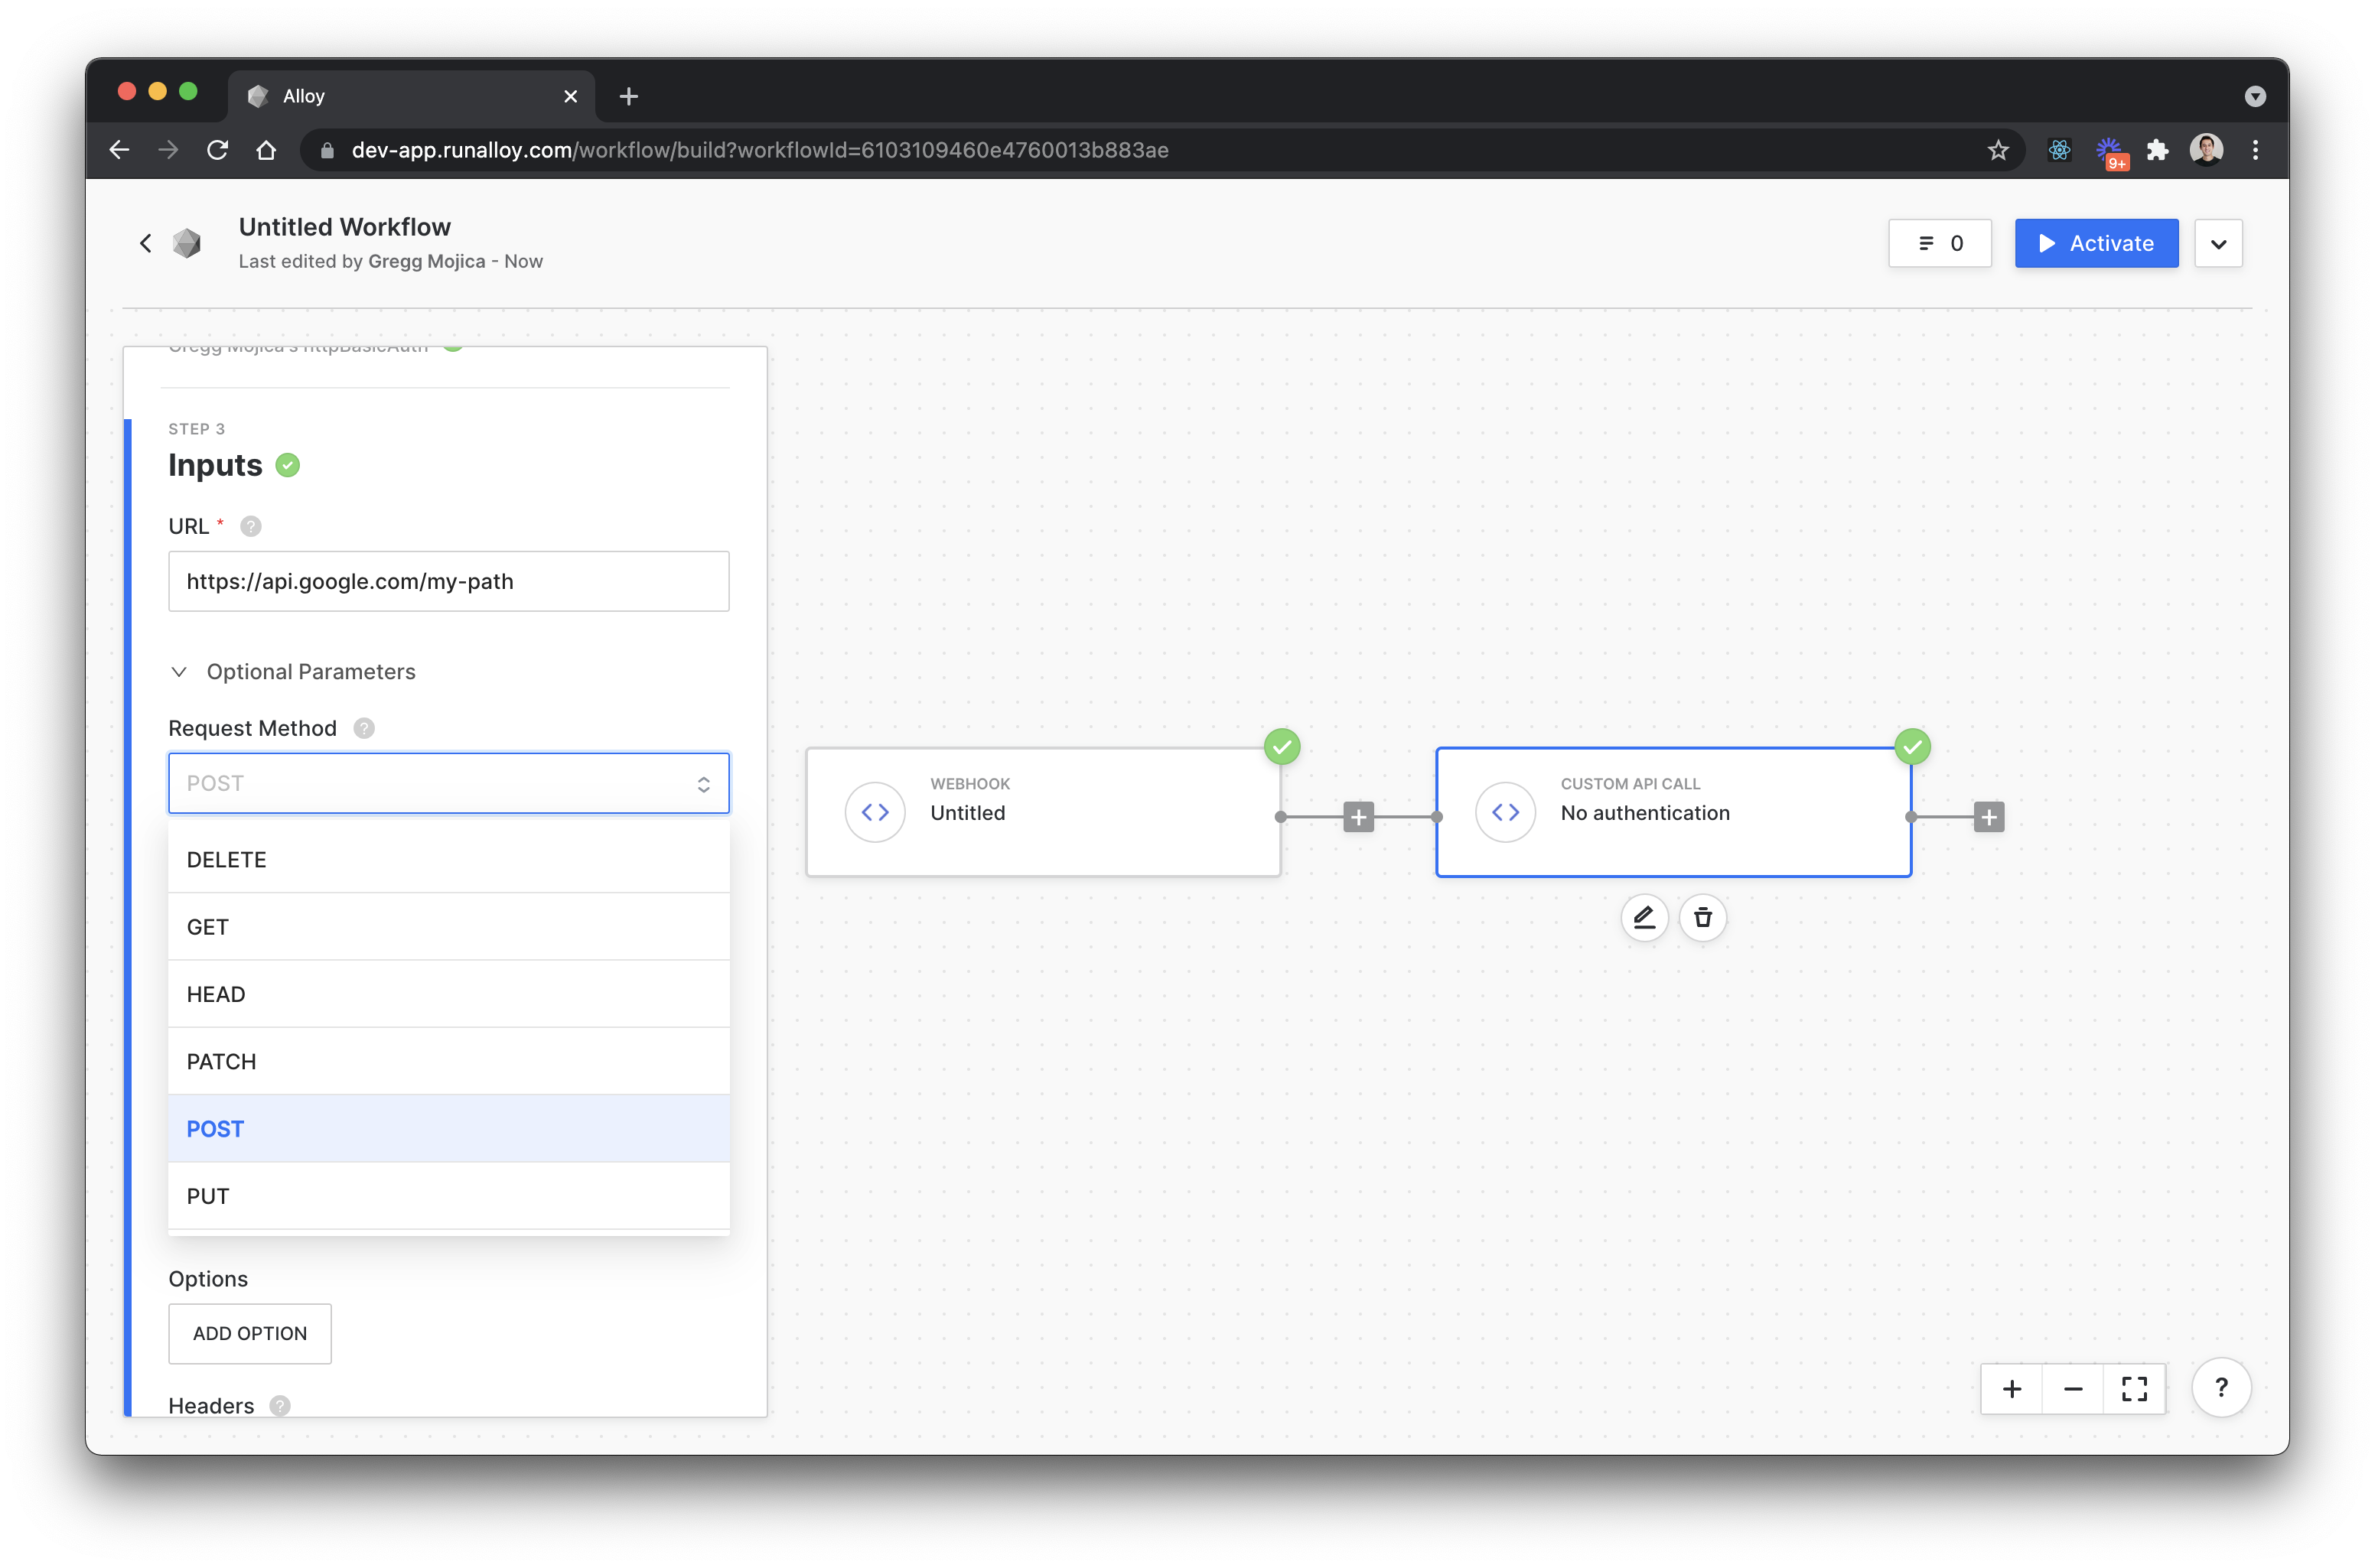
Task: Zoom in the canvas with the plus control
Action: (x=2012, y=1389)
